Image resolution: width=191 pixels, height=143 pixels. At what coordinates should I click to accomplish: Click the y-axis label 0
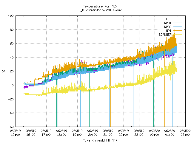point(13,85)
